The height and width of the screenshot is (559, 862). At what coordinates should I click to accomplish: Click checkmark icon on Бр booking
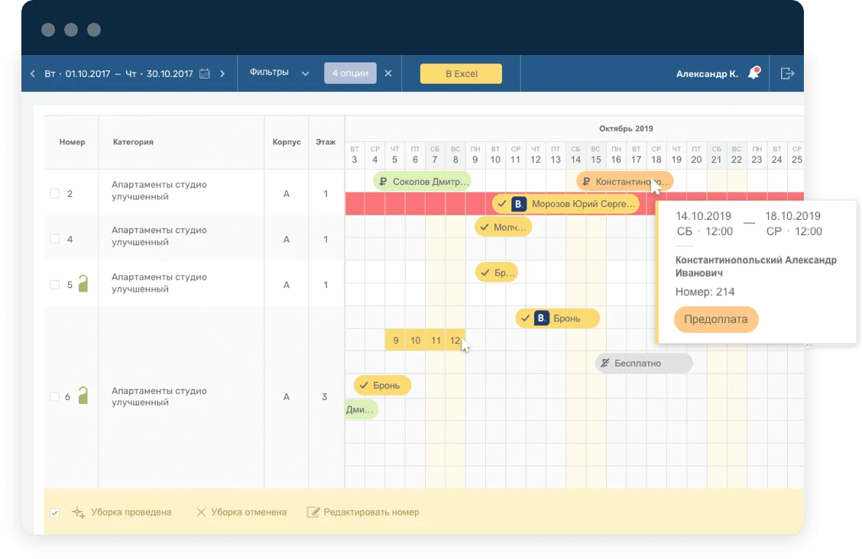coord(484,273)
